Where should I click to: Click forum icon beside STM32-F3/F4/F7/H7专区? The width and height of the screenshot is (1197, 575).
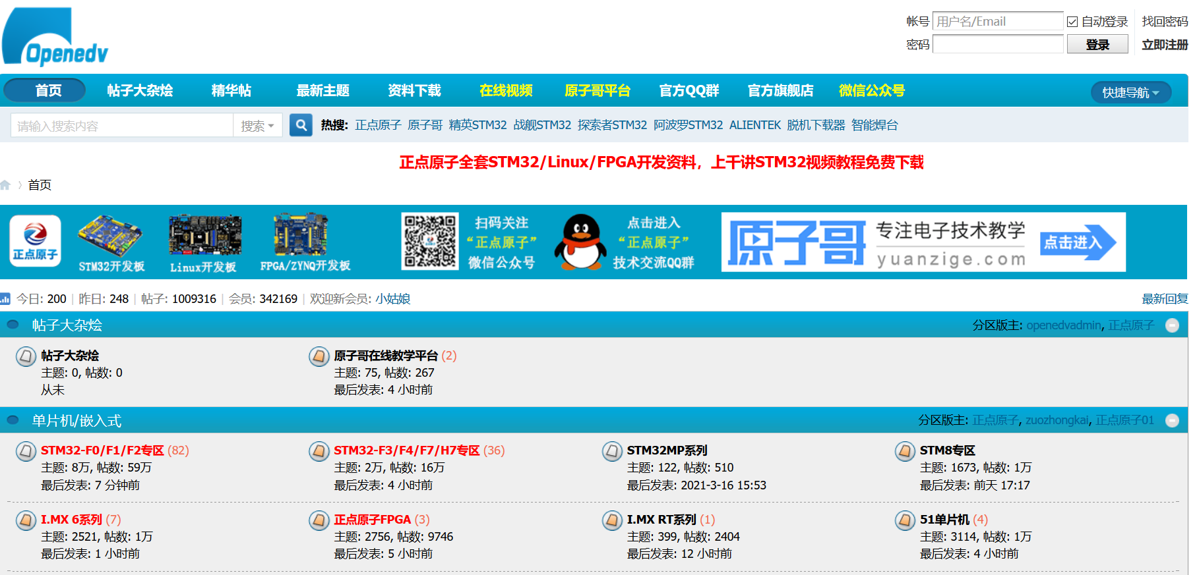[319, 452]
